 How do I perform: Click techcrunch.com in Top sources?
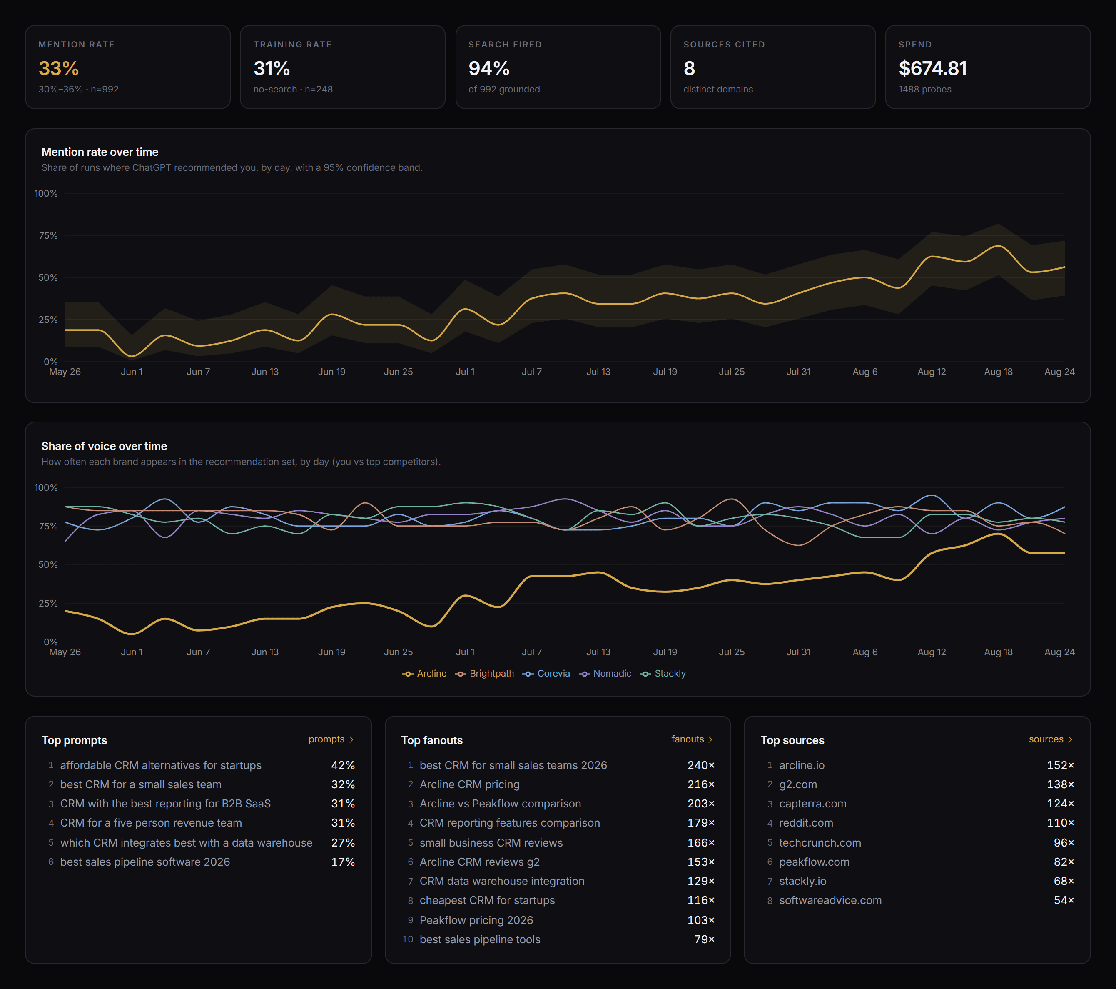tap(820, 843)
